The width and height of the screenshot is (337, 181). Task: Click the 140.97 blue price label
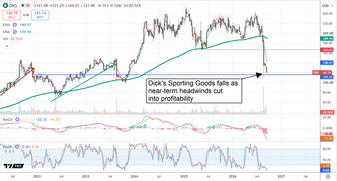(x=327, y=63)
